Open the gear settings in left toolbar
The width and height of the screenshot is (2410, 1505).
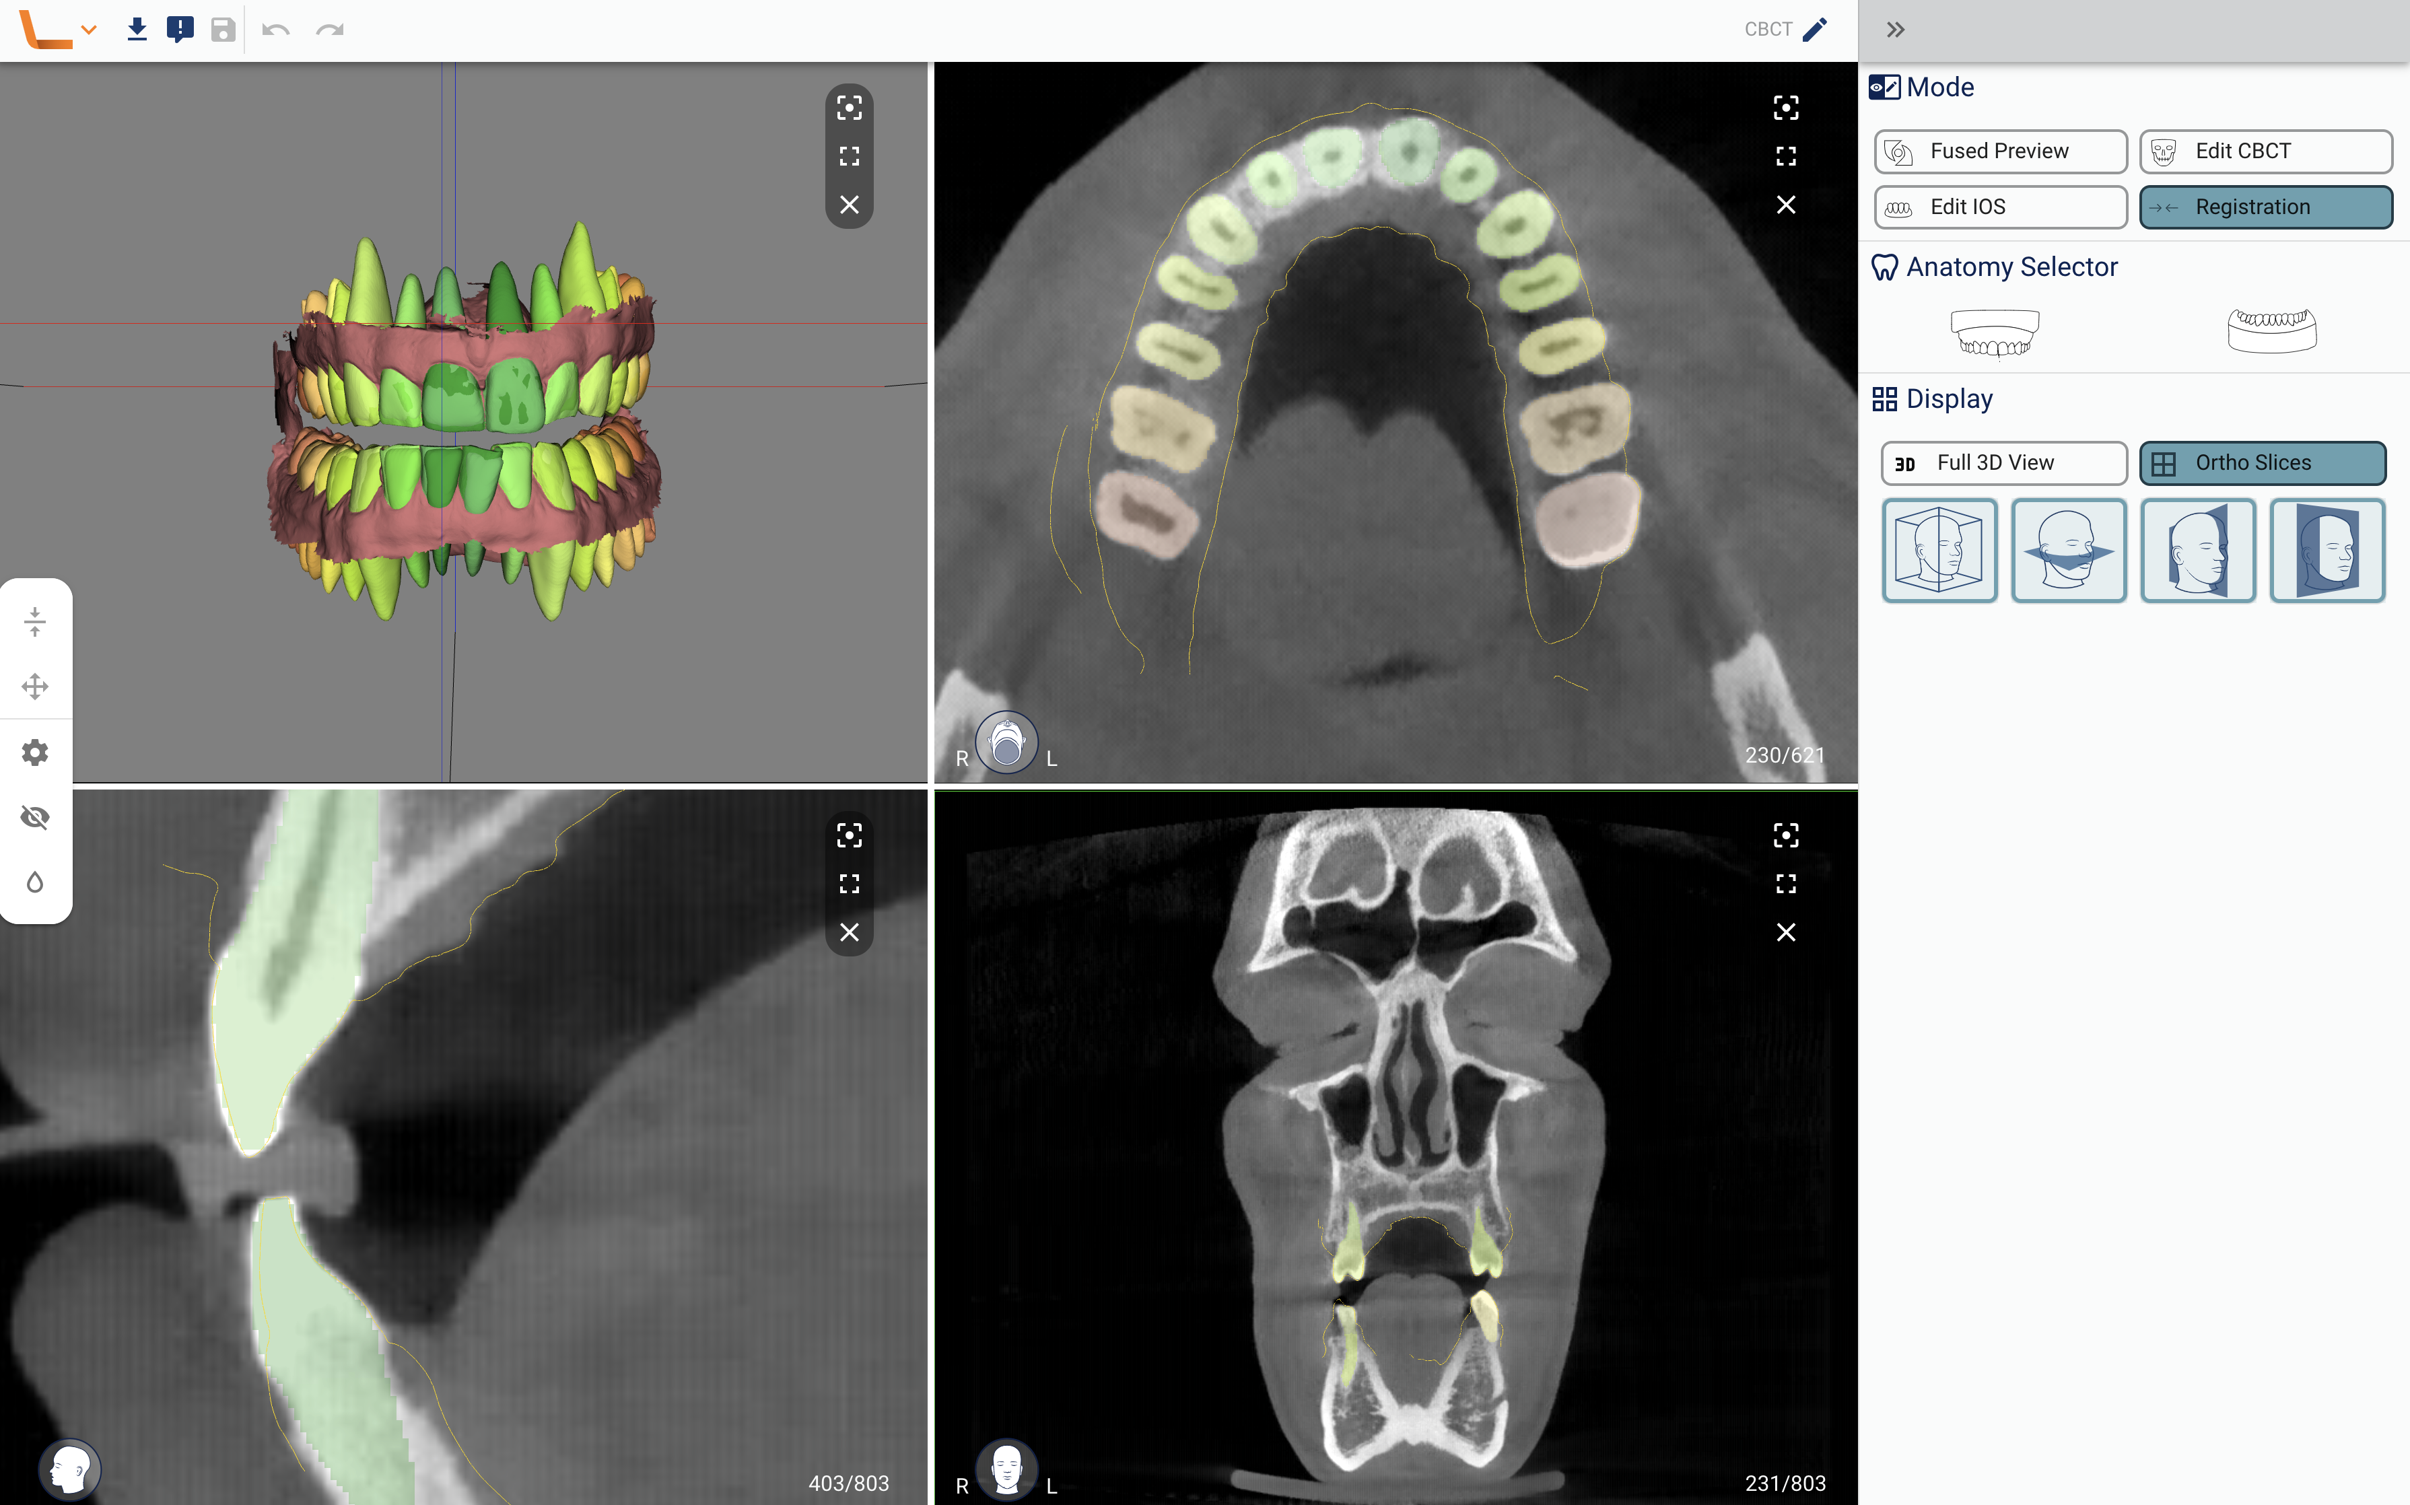coord(35,753)
